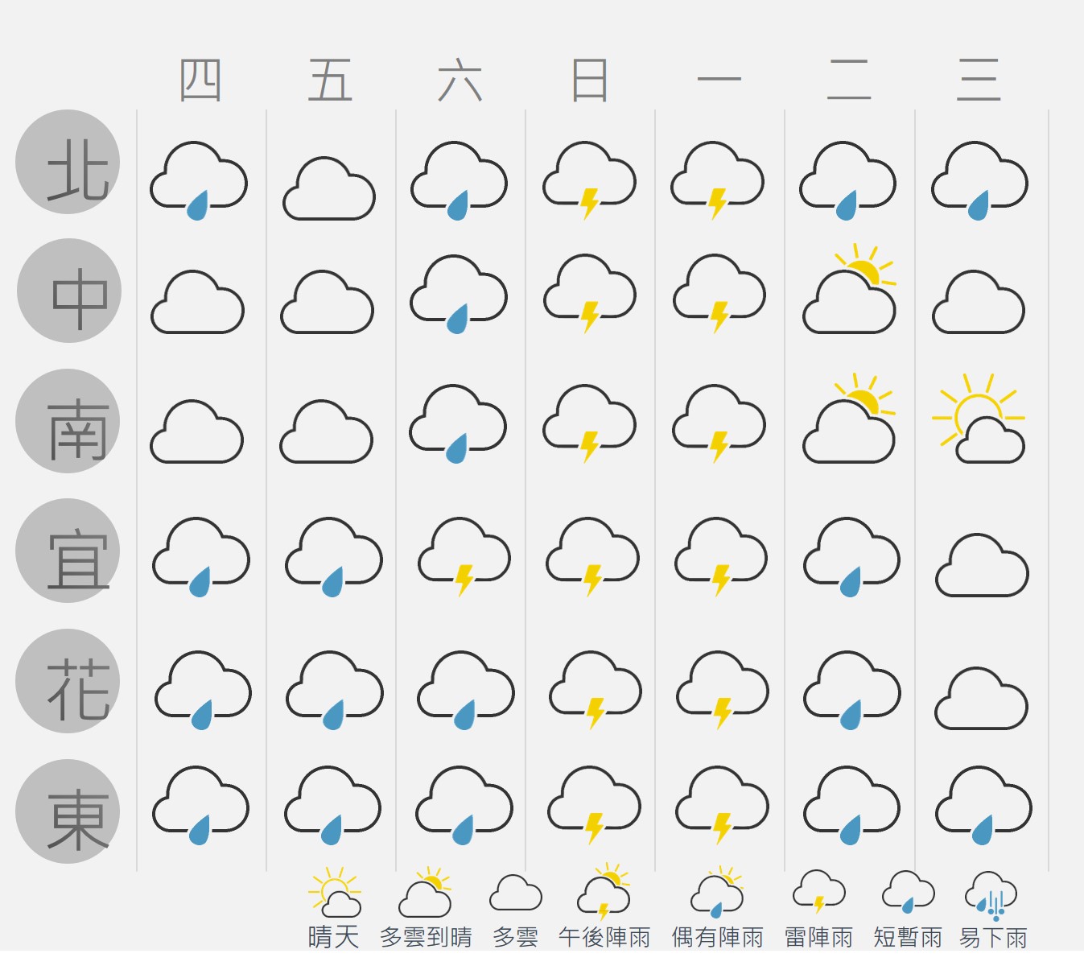Select the 中 region circle
Screen dimensions: 1084x970
click(x=68, y=291)
